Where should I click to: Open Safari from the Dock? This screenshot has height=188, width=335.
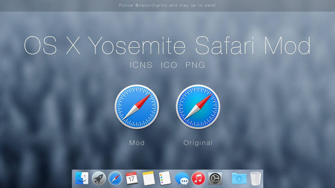click(x=115, y=178)
